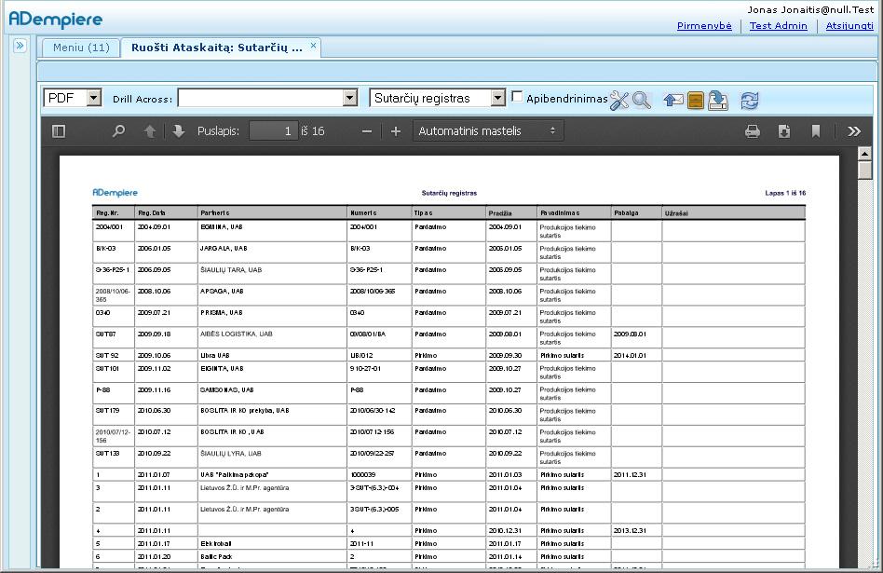Click the PDF viewer download icon

pyautogui.click(x=784, y=131)
